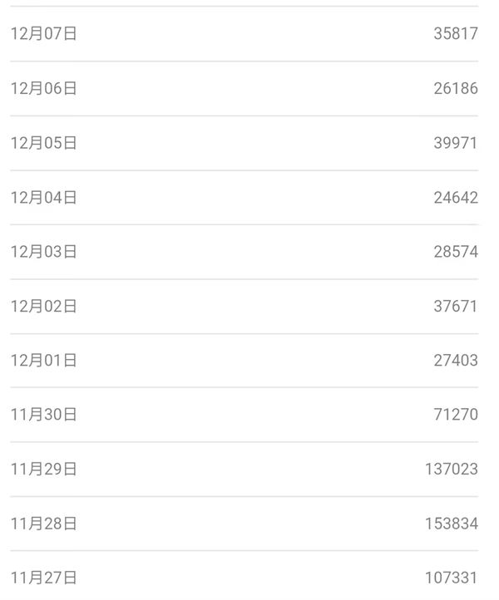Tap the number 24642
499x600 pixels.
click(x=455, y=198)
